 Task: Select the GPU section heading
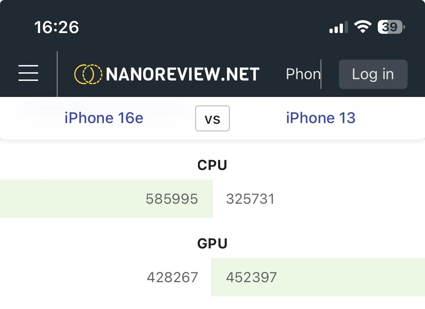coord(212,243)
